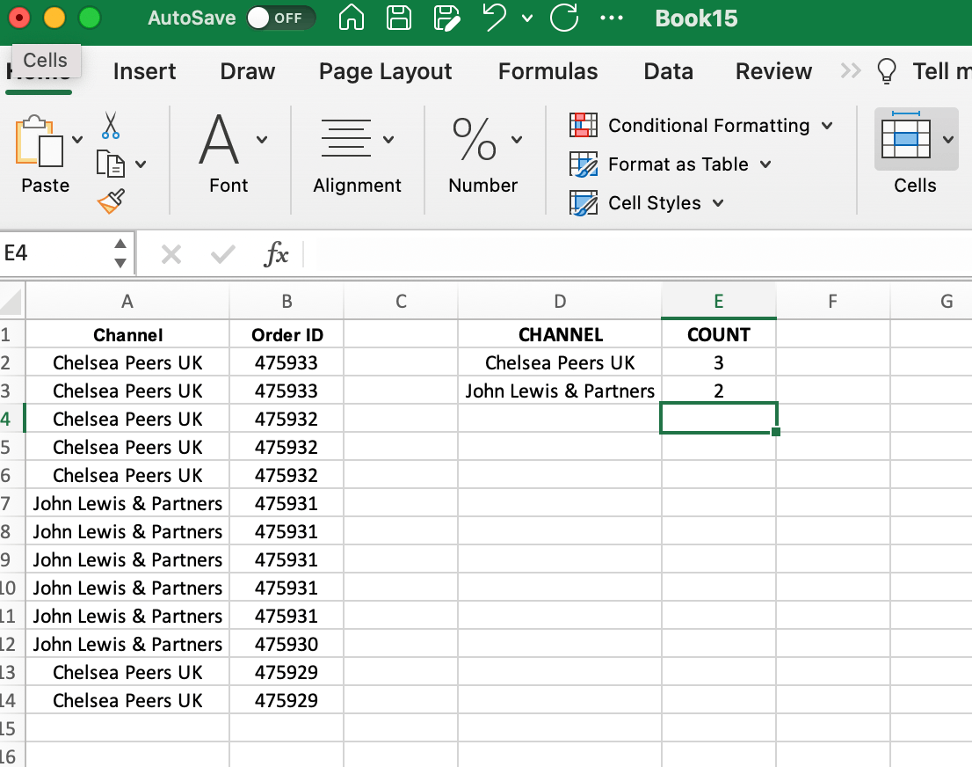Viewport: 972px width, 767px height.
Task: Switch to the Page Layout tab
Action: click(x=385, y=71)
